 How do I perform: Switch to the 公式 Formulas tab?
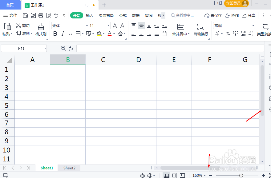[123, 15]
